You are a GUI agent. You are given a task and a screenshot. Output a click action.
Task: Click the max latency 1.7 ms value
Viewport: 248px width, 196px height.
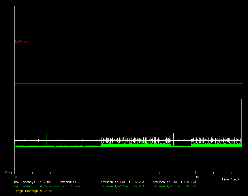(x=45, y=182)
